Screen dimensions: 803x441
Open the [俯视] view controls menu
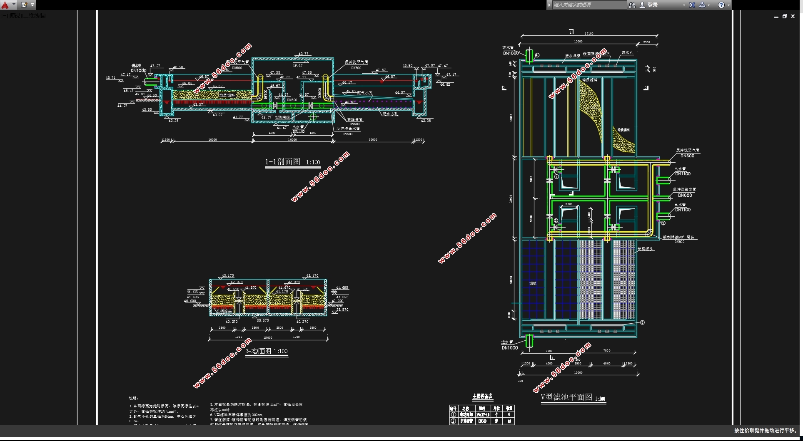click(14, 16)
